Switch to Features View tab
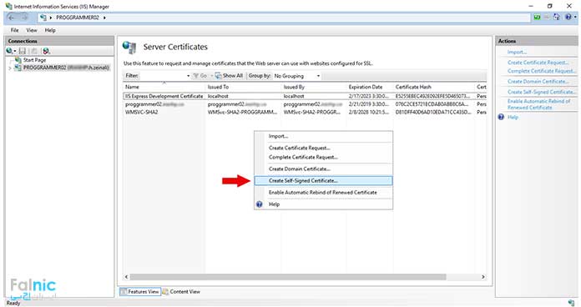The height and width of the screenshot is (307, 581). pyautogui.click(x=139, y=292)
